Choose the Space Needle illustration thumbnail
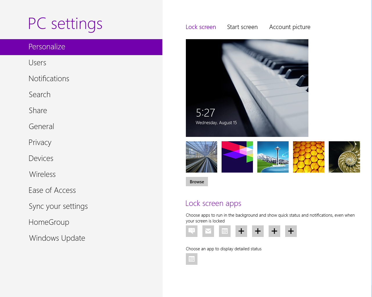The width and height of the screenshot is (372, 297). 273,157
